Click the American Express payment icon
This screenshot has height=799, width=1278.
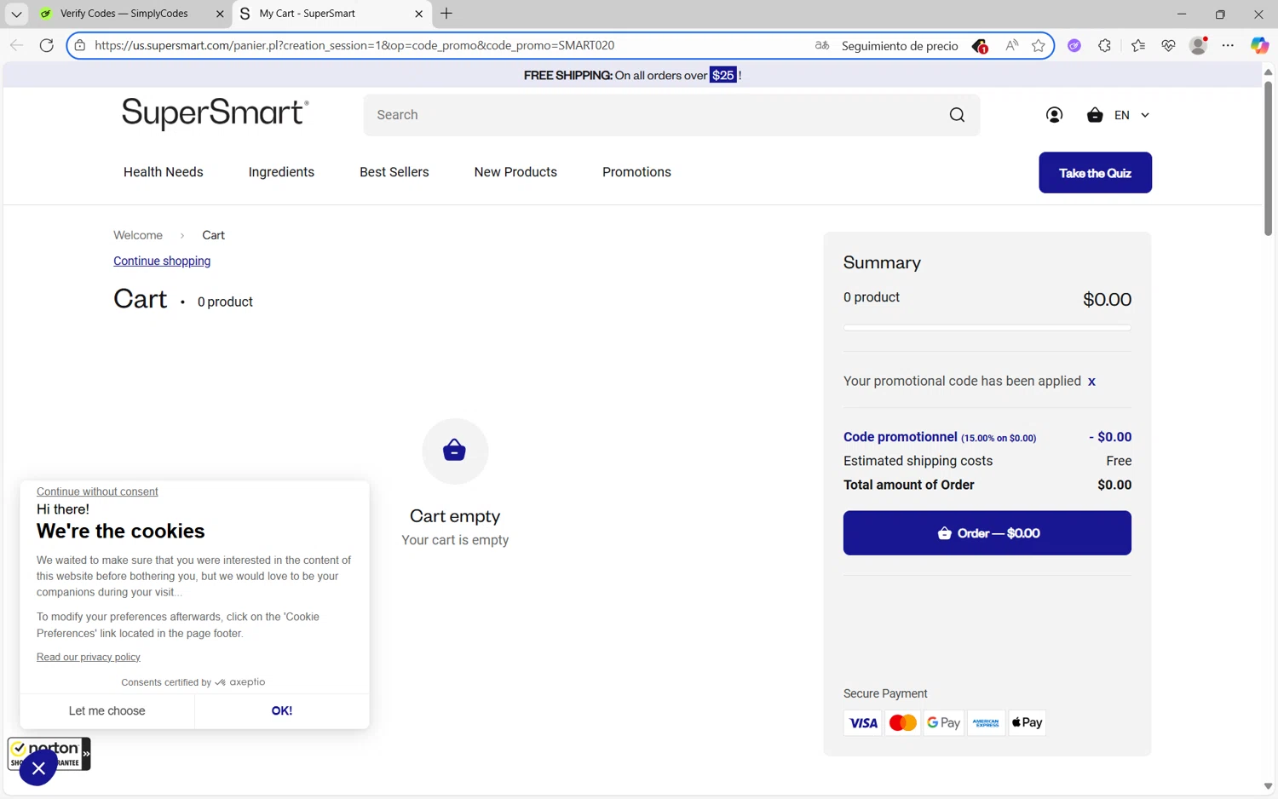point(986,723)
